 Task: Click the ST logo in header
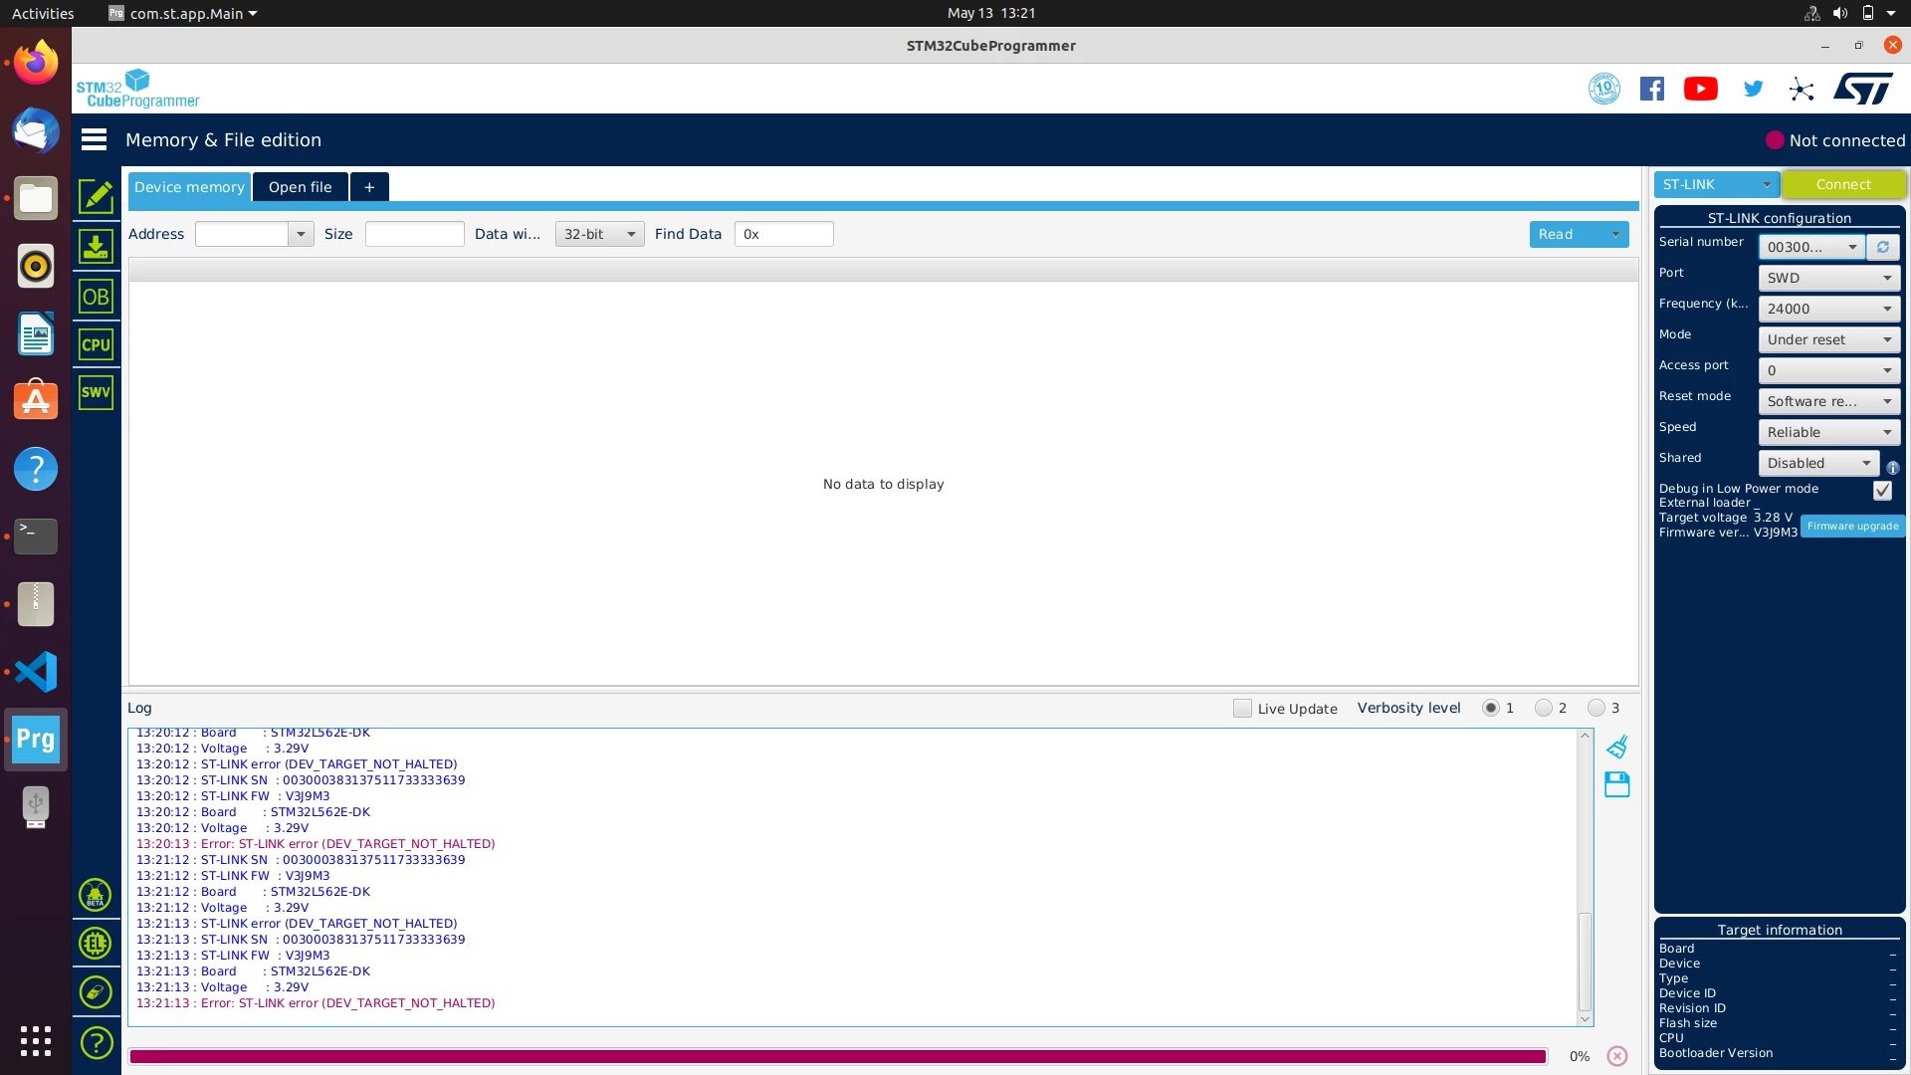(x=1863, y=88)
